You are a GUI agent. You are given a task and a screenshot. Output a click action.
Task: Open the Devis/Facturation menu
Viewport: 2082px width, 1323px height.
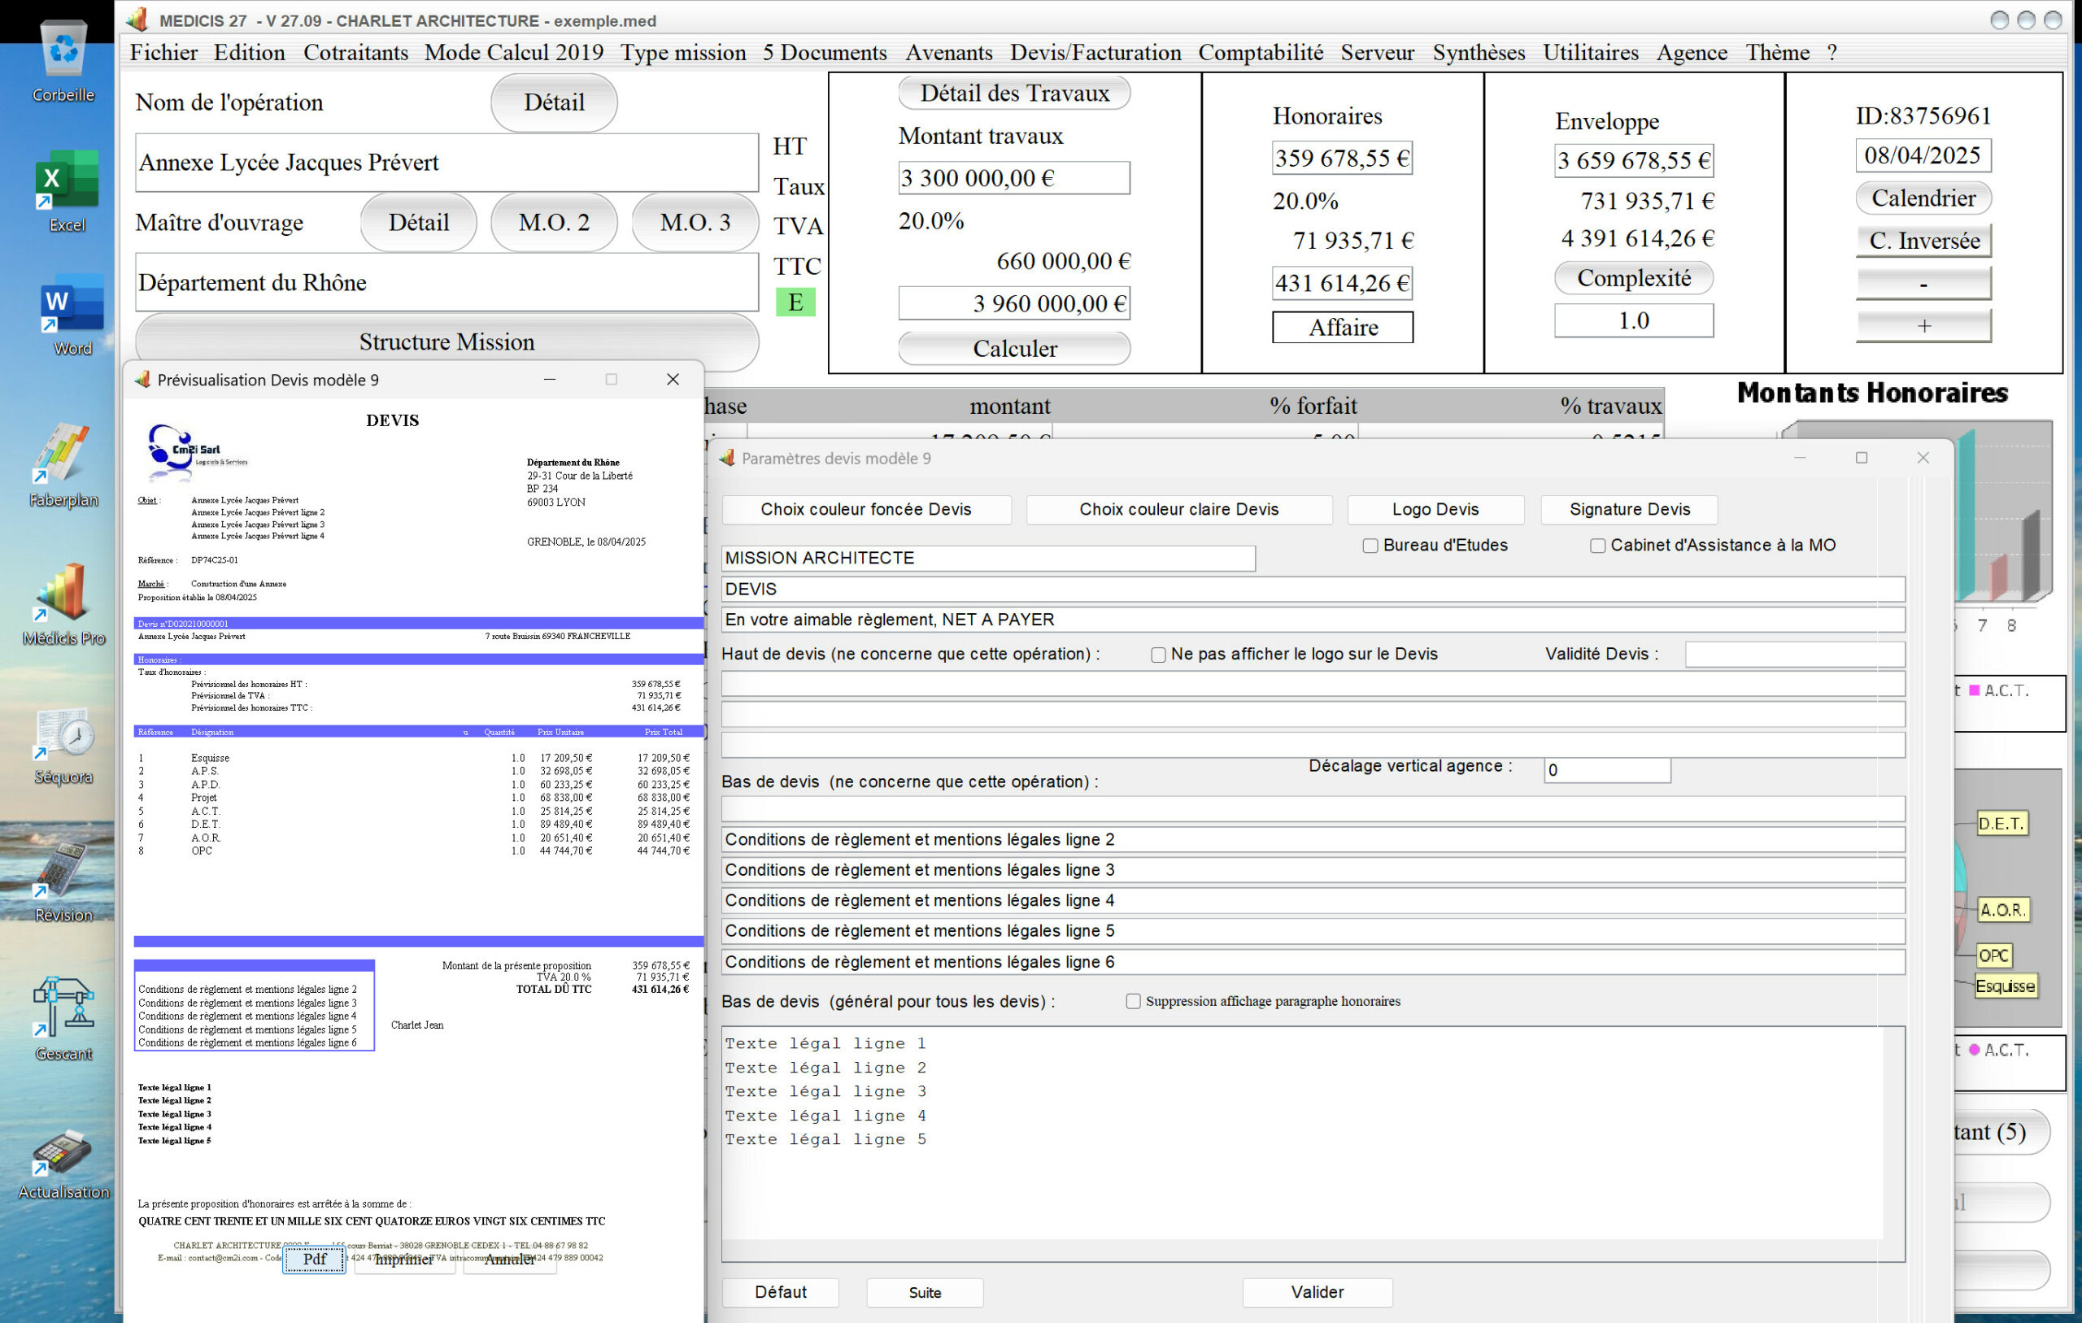click(1095, 52)
